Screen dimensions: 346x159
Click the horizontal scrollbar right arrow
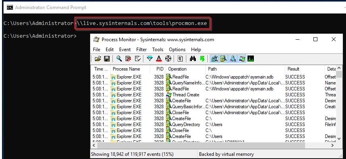[x=332, y=146]
